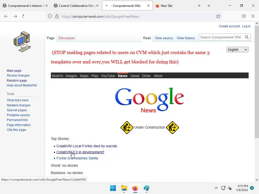Close the Control Collaborative Virtual tab
This screenshot has width=259, height=194.
pyautogui.click(x=97, y=6)
